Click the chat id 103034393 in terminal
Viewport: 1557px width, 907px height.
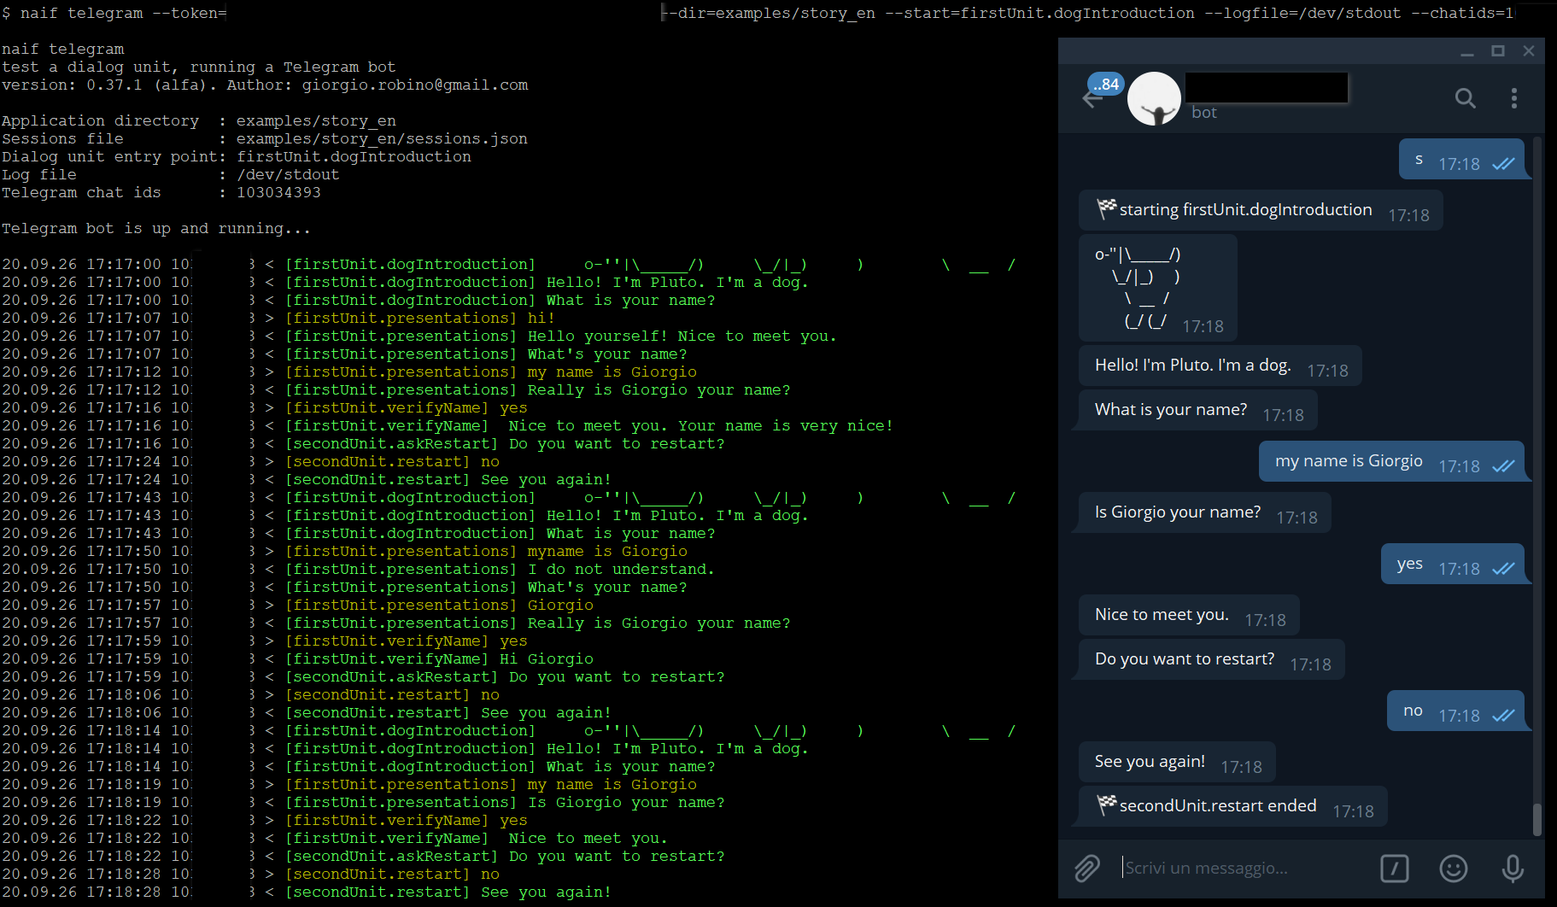(278, 193)
